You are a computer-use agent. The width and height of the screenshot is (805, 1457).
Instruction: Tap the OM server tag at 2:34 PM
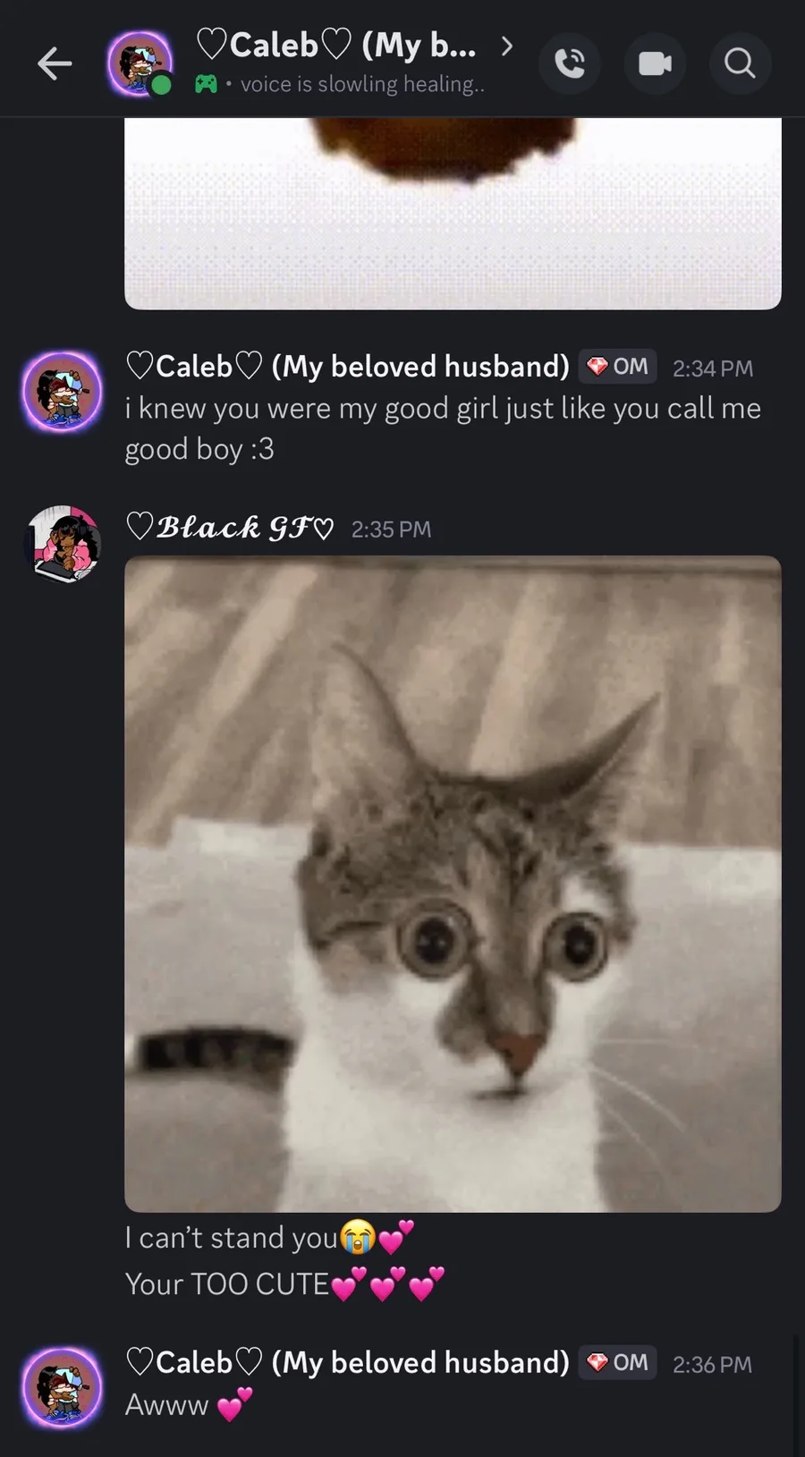(x=618, y=367)
